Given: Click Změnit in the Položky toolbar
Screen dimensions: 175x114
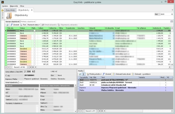Looking at the screenshot, I should 107,74.
